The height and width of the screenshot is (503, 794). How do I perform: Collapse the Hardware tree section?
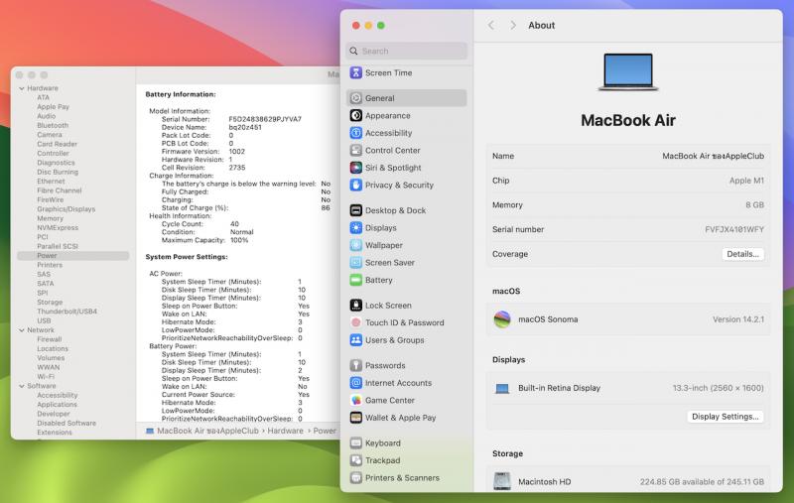(21, 88)
